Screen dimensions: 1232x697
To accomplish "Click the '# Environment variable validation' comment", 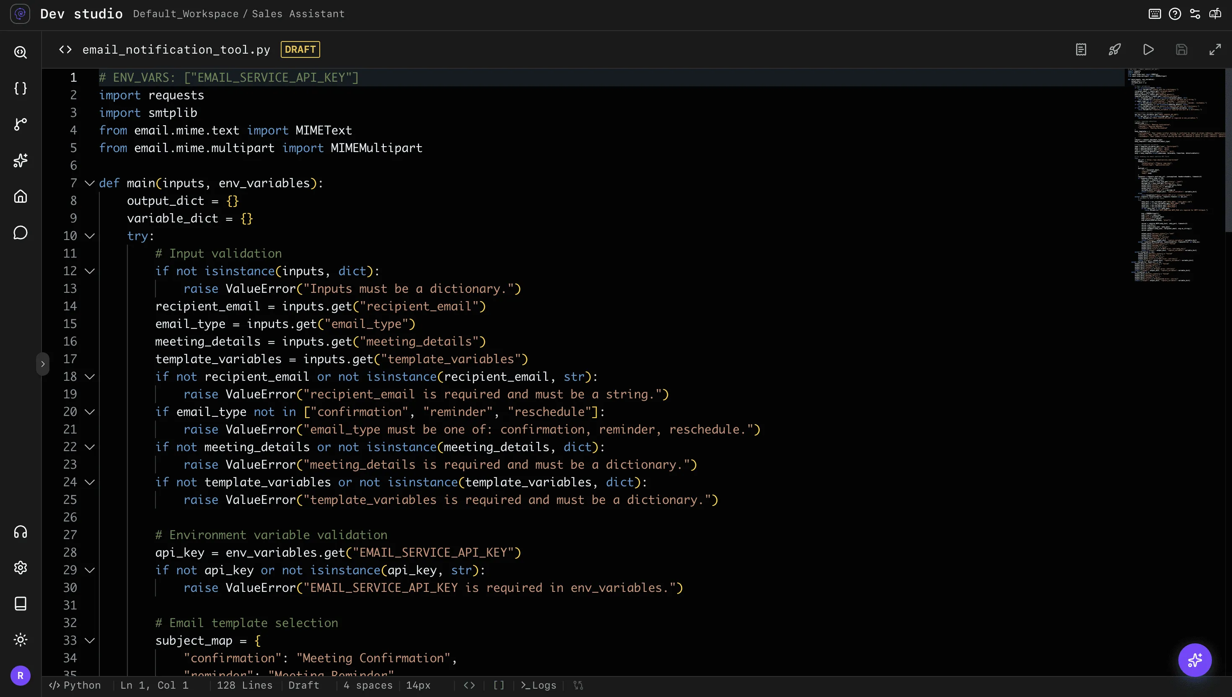I will click(x=271, y=535).
